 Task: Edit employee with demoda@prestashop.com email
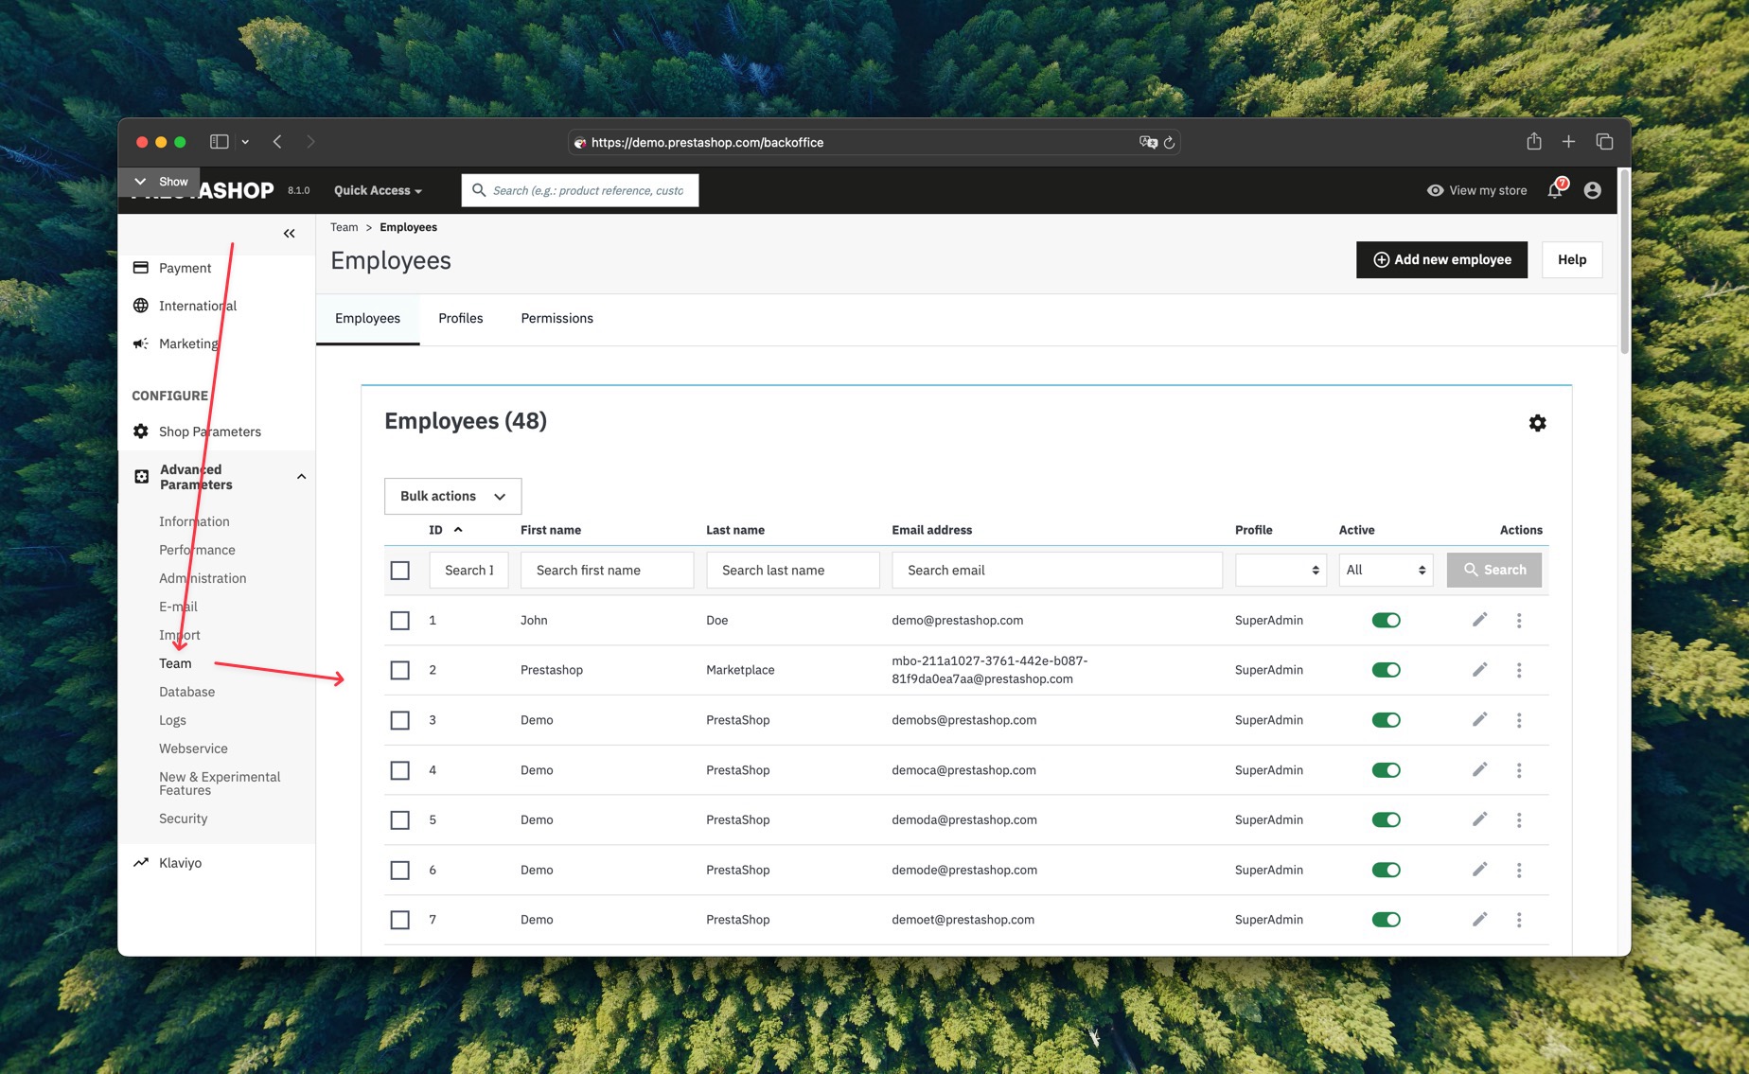[x=1480, y=819]
